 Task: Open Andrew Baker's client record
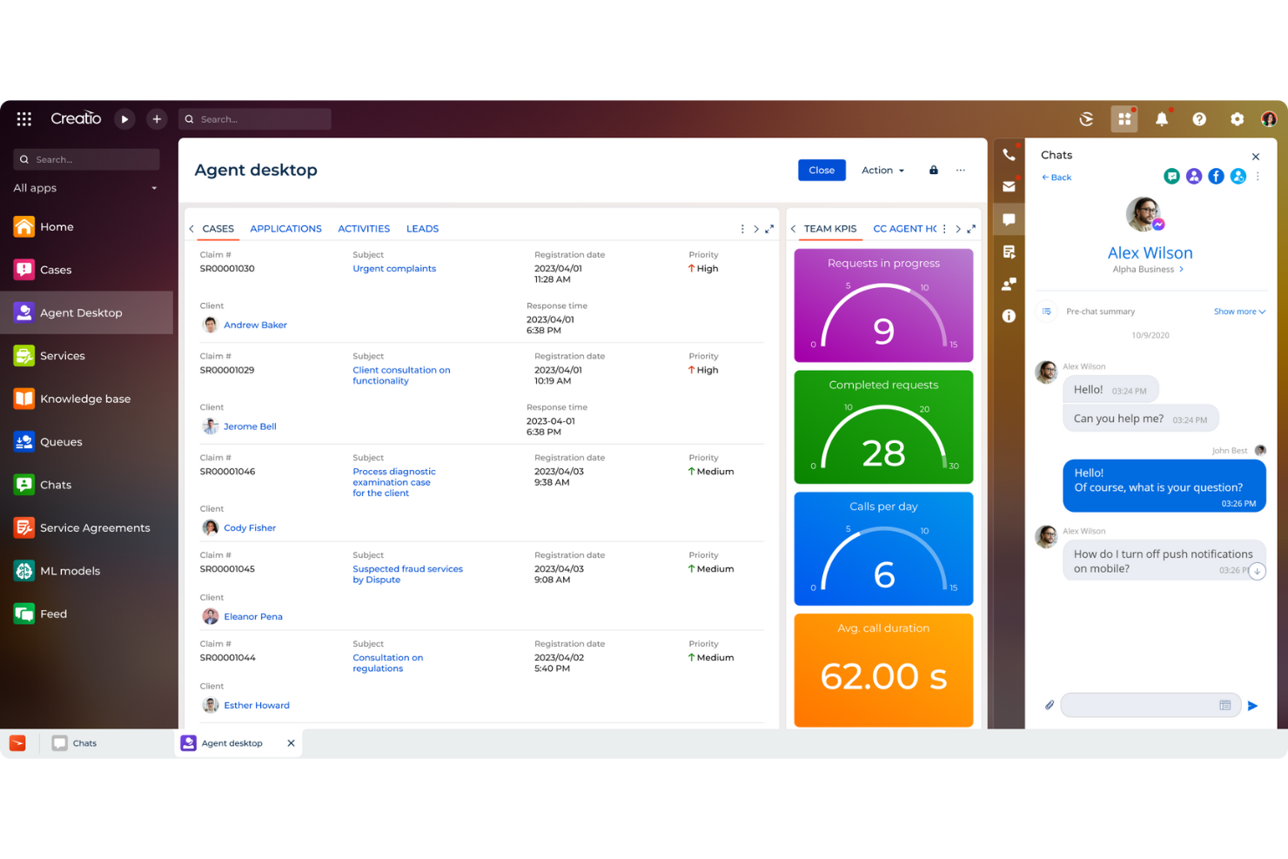point(255,325)
